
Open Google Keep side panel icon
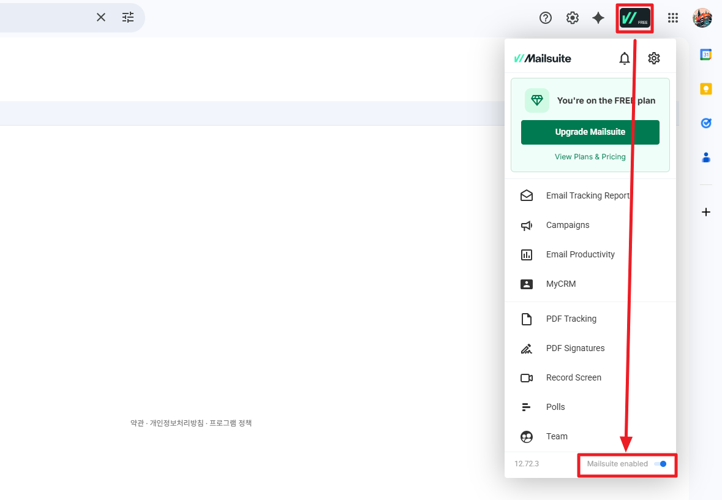(706, 89)
